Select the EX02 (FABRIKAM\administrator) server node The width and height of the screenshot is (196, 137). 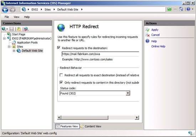pyautogui.click(x=32, y=39)
